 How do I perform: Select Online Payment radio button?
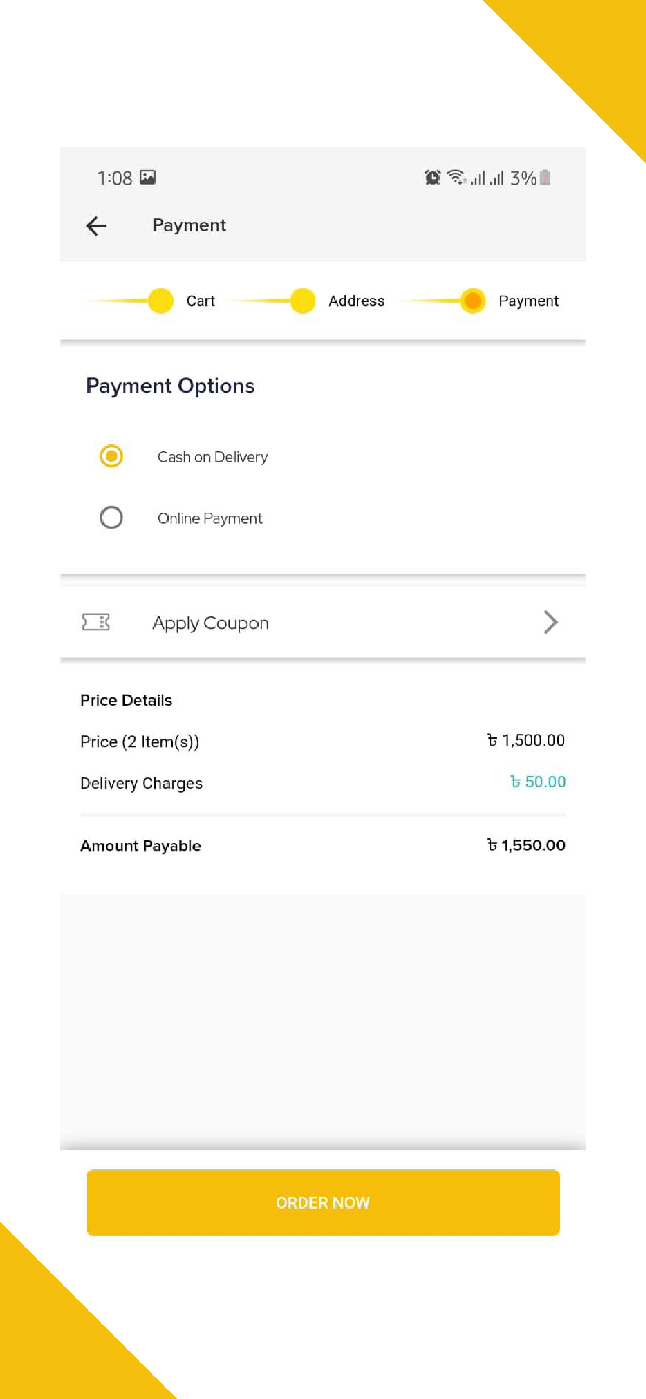pos(111,517)
